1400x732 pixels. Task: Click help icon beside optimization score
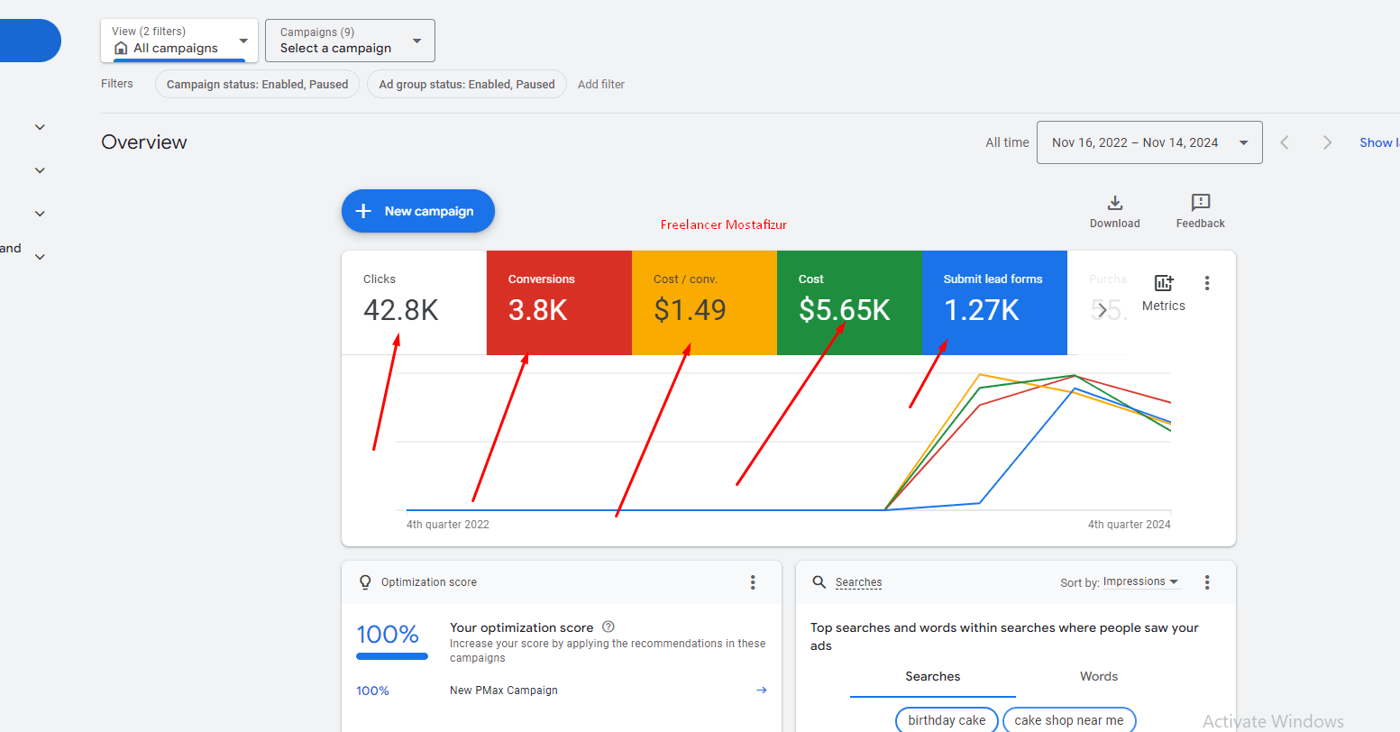(608, 627)
